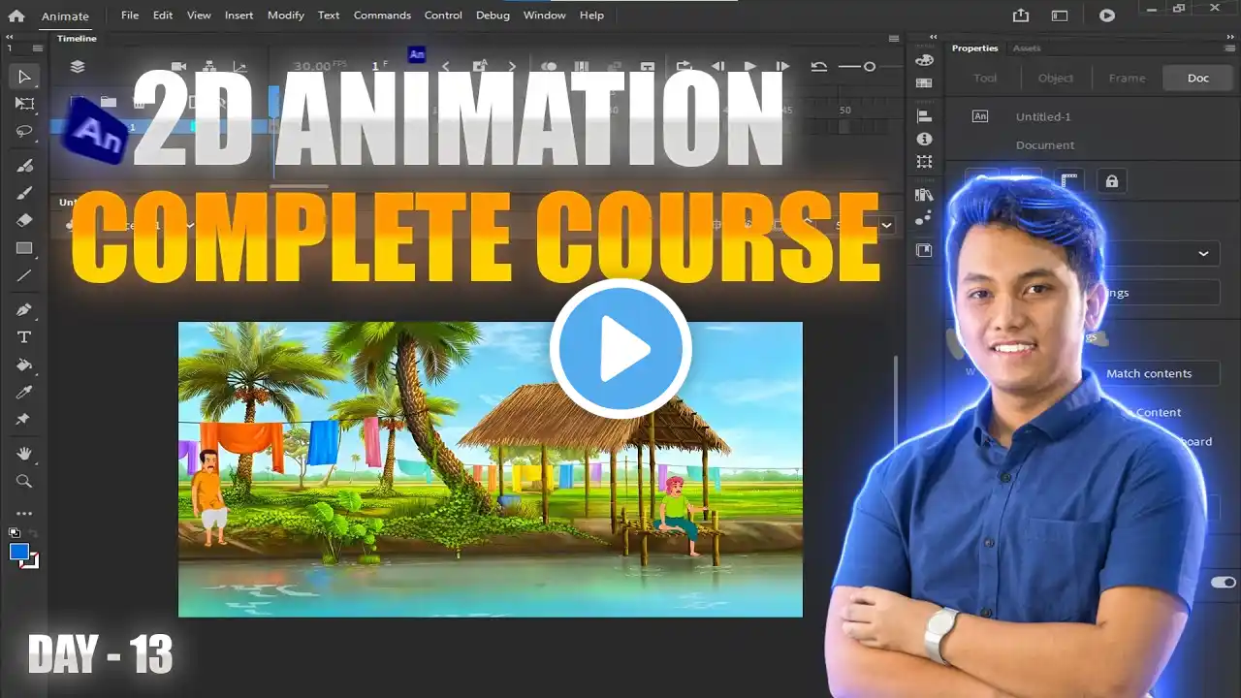1241x698 pixels.
Task: Toggle edit multiple frames button
Action: point(581,67)
